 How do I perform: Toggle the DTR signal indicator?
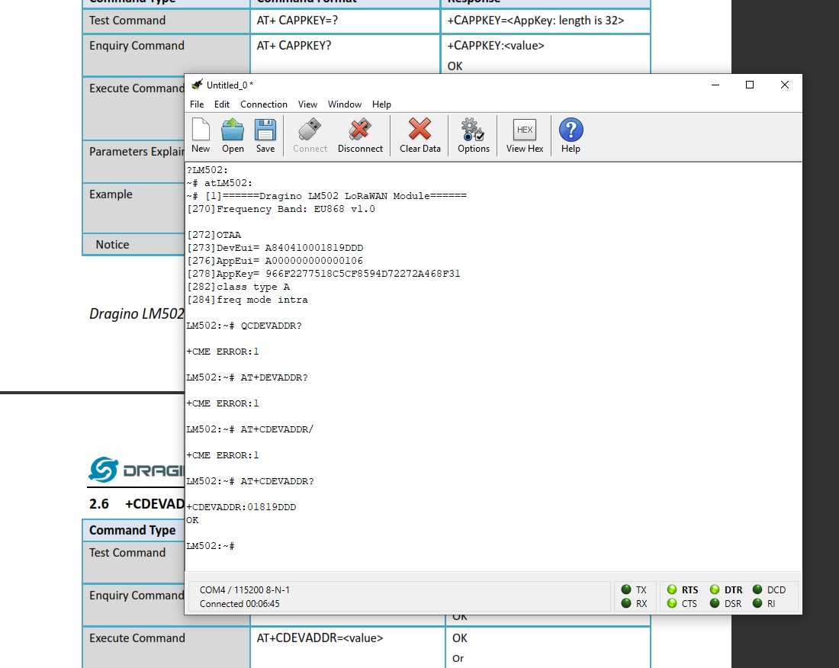(x=715, y=589)
